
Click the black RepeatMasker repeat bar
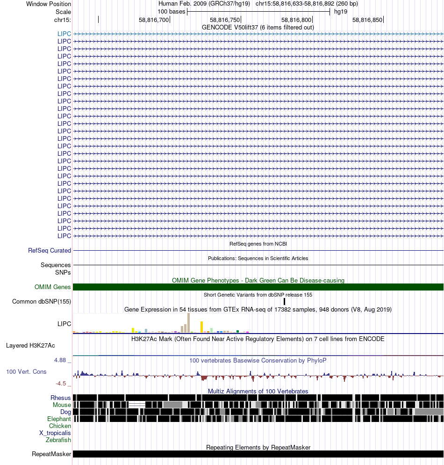(258, 454)
